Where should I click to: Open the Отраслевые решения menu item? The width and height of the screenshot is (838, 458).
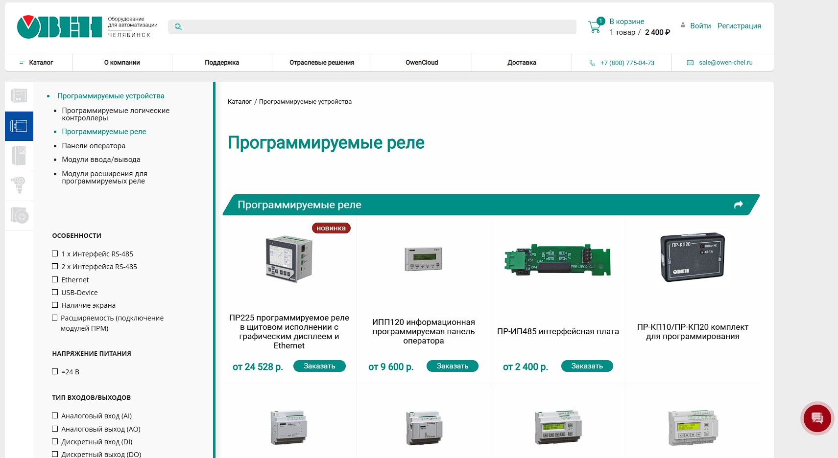(x=322, y=63)
